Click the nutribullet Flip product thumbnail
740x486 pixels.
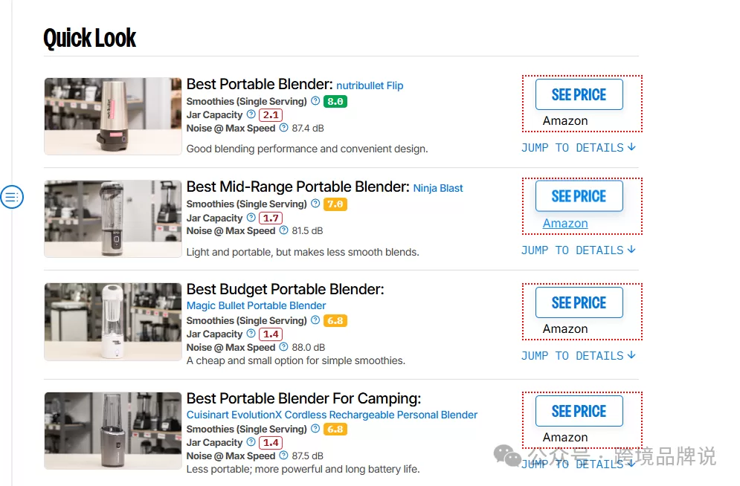[x=113, y=116]
